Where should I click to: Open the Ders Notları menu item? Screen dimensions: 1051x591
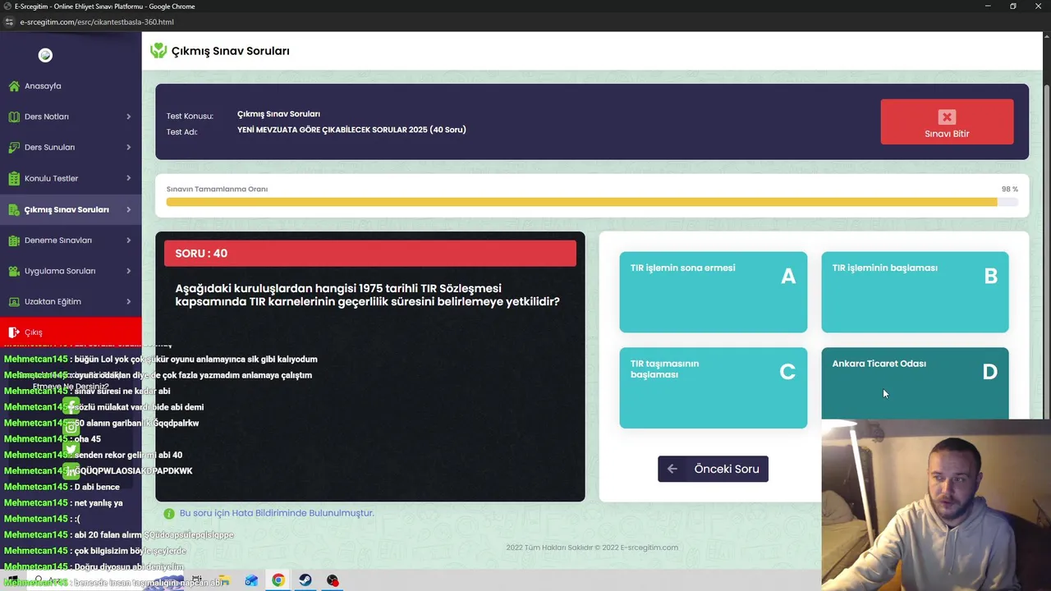[x=71, y=117]
